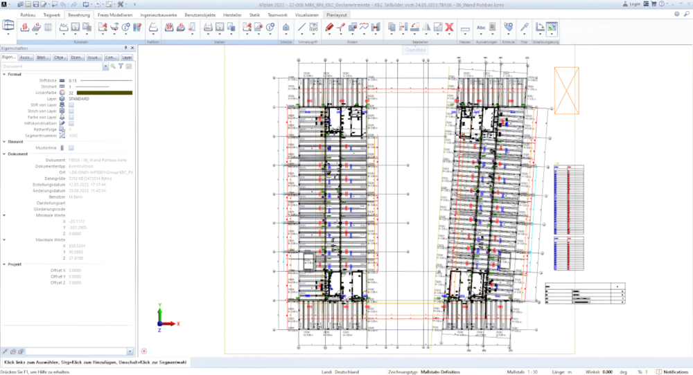
Task: Click the Linienfarbe color bar
Action: click(x=104, y=92)
